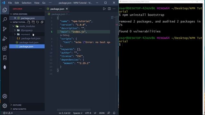Click the warnings count in status bar
205x115 pixels.
pos(11,113)
